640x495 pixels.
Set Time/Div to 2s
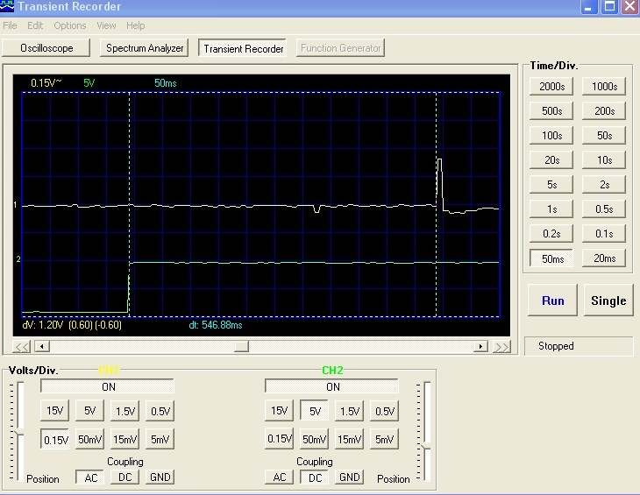[x=604, y=185]
